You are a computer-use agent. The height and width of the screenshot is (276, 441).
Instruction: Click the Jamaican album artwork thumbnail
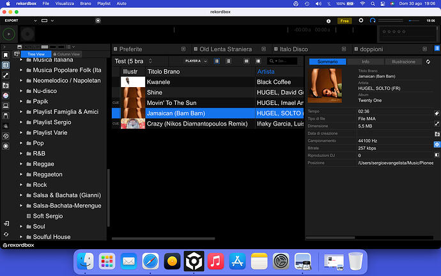click(133, 113)
